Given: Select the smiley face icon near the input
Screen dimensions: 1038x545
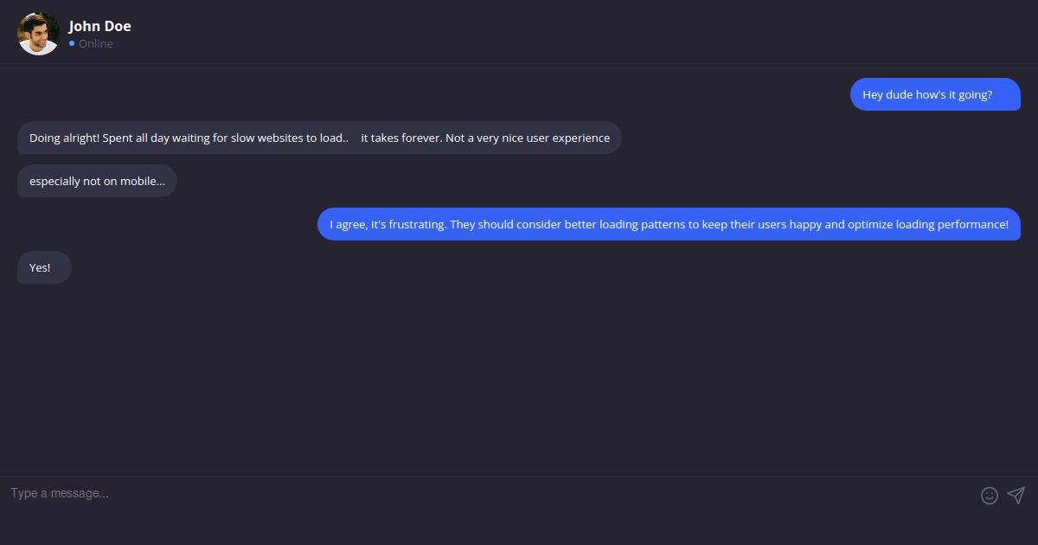Looking at the screenshot, I should pos(990,495).
